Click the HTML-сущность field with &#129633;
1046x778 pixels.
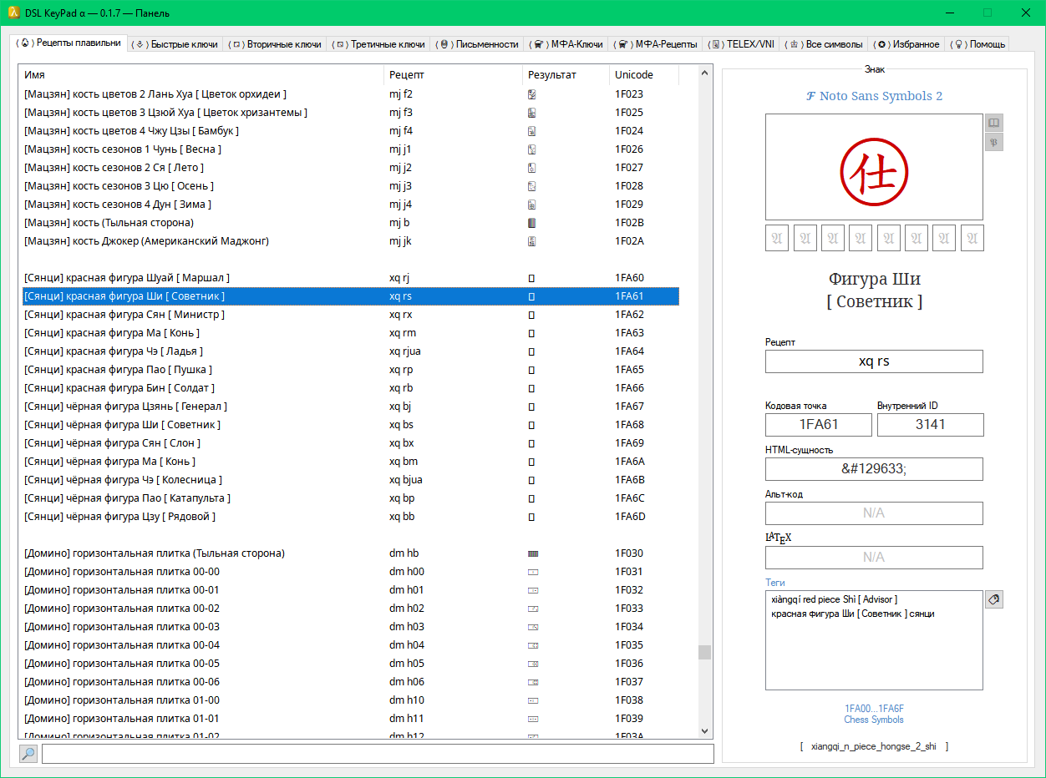point(874,469)
